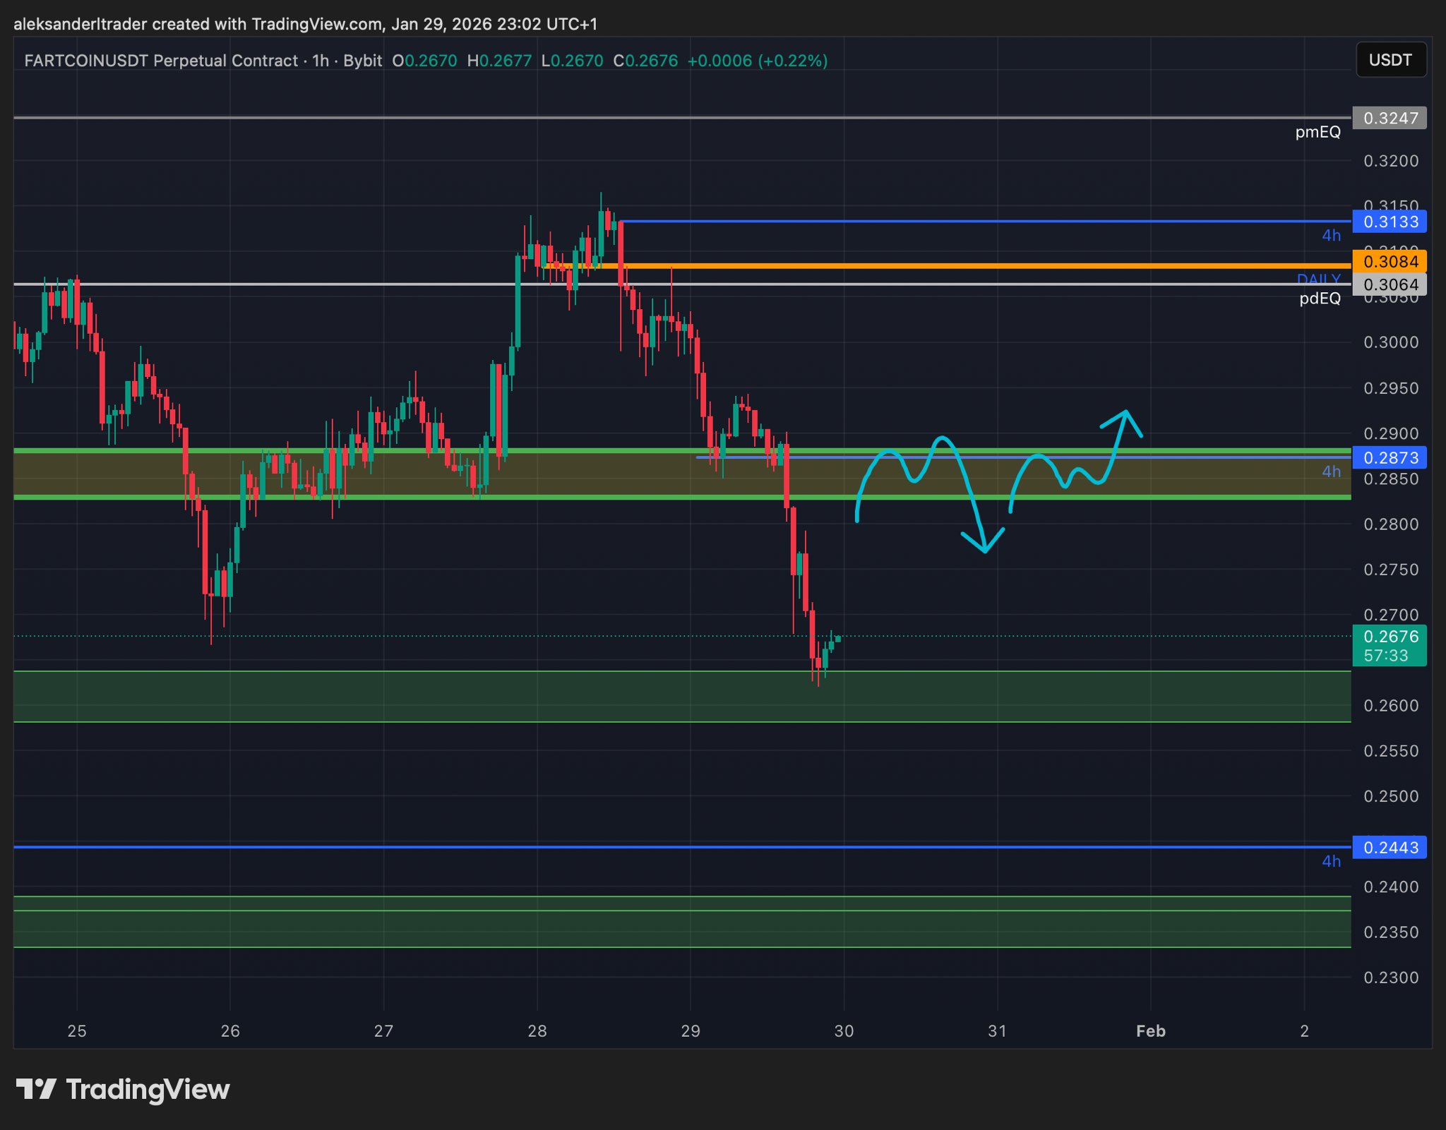Click the TradingView logo
The height and width of the screenshot is (1130, 1446).
click(x=123, y=1089)
